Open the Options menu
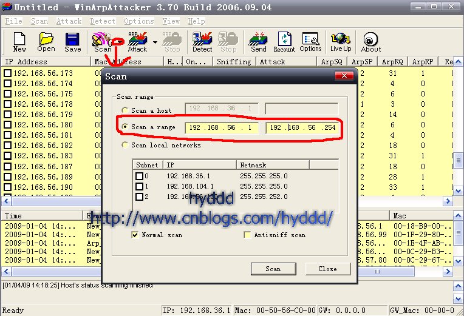Screen dimensions: 464x316 pyautogui.click(x=139, y=21)
